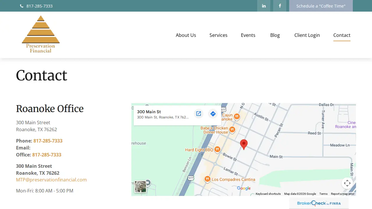
Task: Email MTP@preservationfinancial.com
Action: pos(51,180)
